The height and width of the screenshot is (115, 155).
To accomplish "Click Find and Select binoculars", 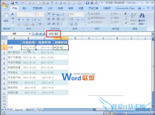I will [142, 19].
